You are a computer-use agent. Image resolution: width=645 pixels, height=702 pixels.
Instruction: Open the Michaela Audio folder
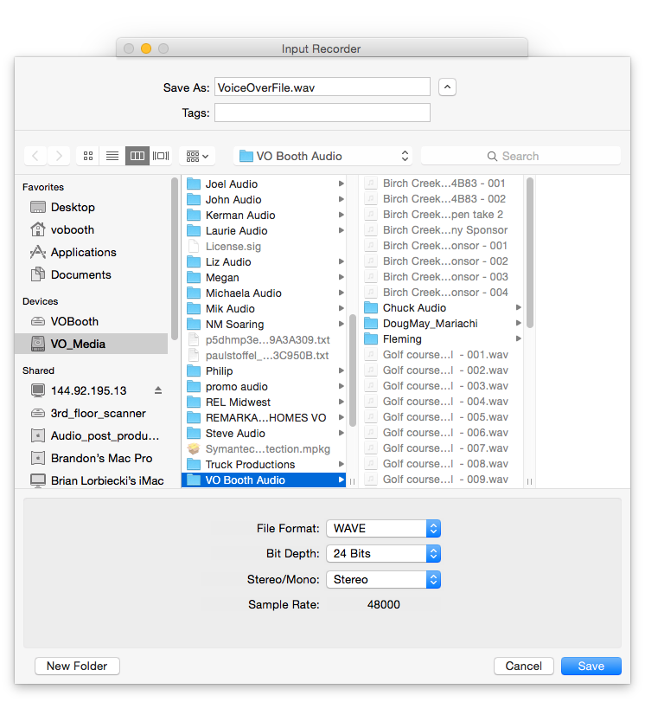point(264,293)
